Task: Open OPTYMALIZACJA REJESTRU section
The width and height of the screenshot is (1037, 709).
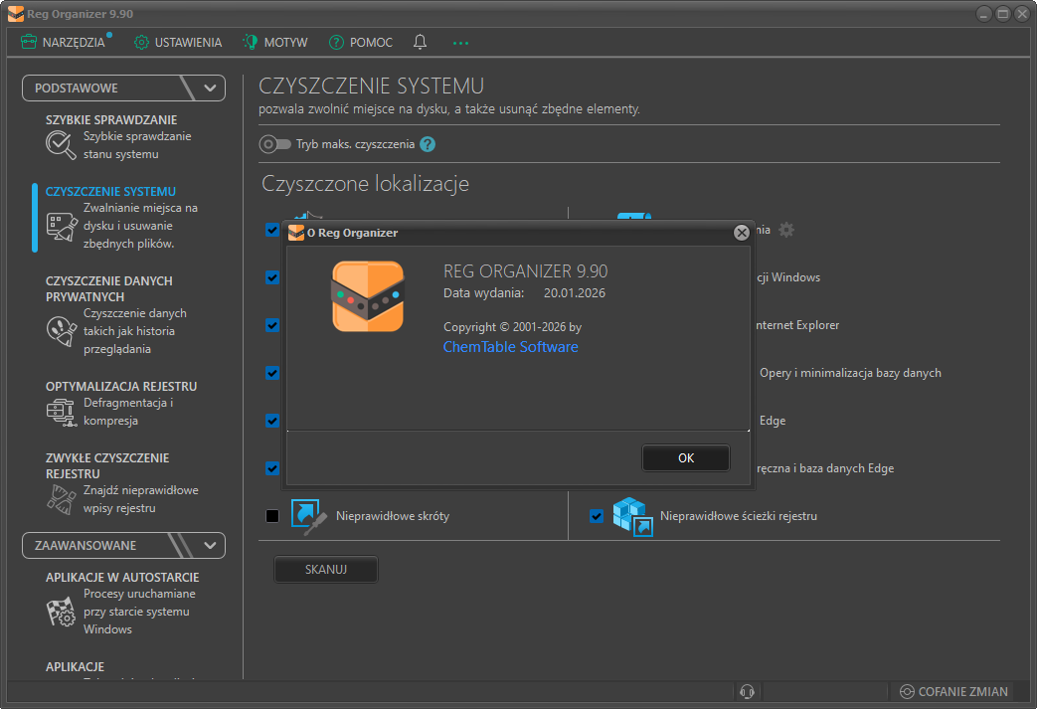Action: coord(121,386)
